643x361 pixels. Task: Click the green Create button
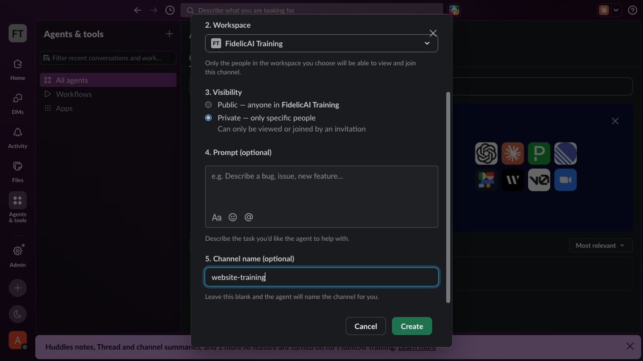coord(412,326)
